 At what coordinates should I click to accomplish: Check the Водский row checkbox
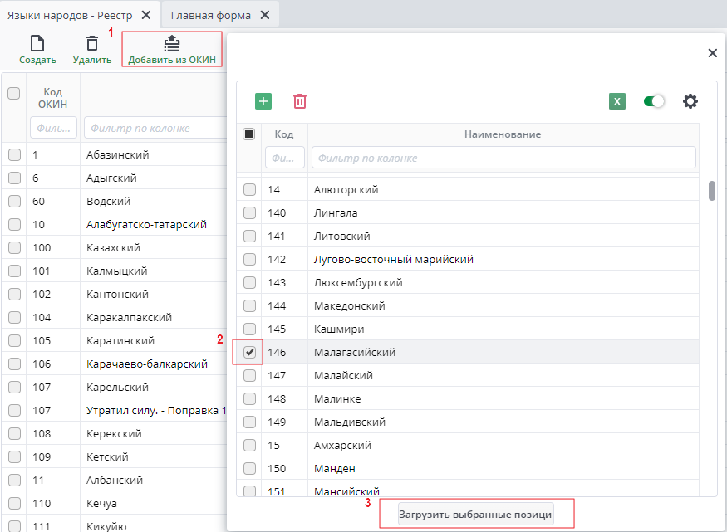pos(14,201)
